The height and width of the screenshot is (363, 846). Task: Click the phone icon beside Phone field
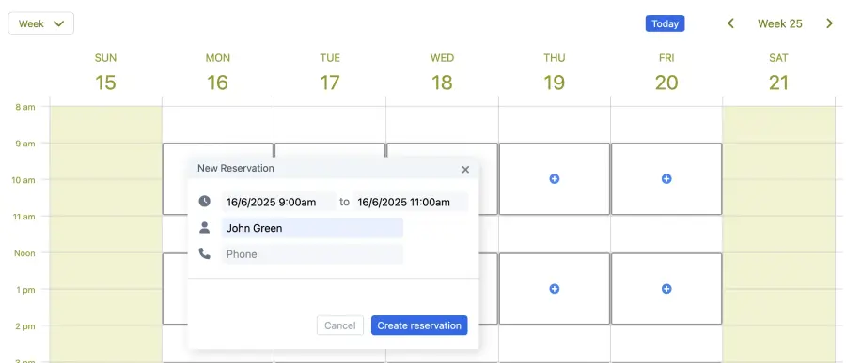pos(205,253)
